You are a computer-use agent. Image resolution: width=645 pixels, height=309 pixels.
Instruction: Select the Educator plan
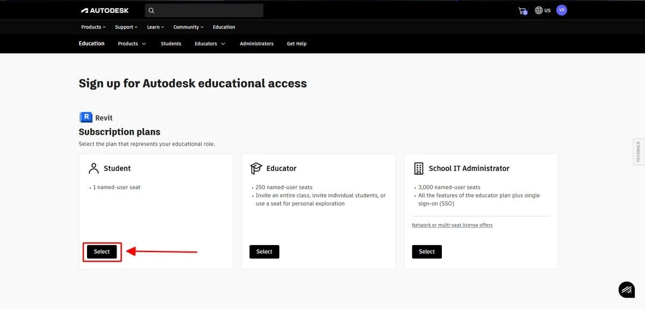(x=264, y=251)
